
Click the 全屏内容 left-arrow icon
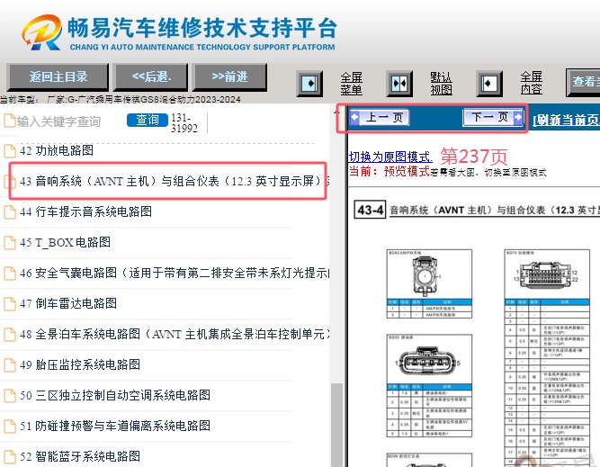(x=489, y=84)
